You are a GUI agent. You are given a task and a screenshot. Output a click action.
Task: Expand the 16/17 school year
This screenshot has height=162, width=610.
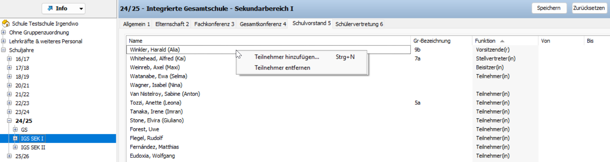(x=10, y=59)
